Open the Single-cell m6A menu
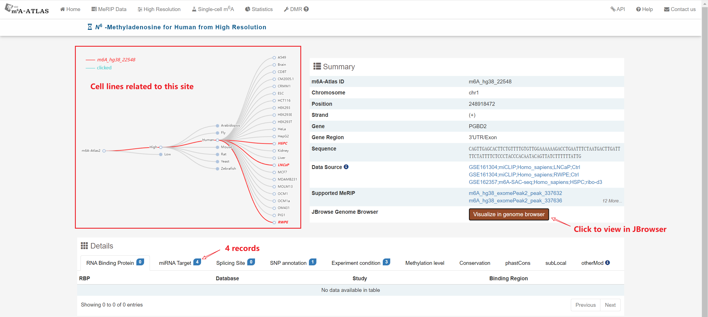 [213, 9]
